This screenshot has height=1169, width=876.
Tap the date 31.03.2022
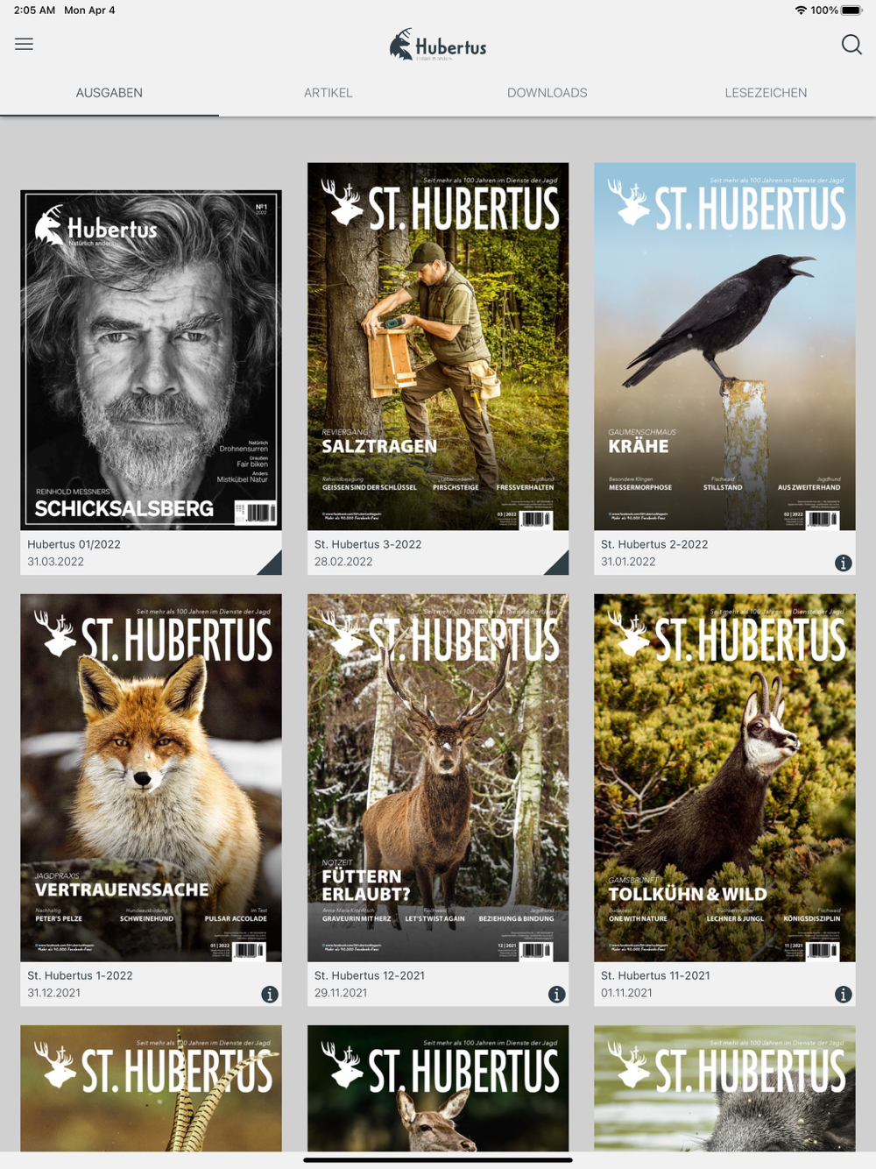55,562
